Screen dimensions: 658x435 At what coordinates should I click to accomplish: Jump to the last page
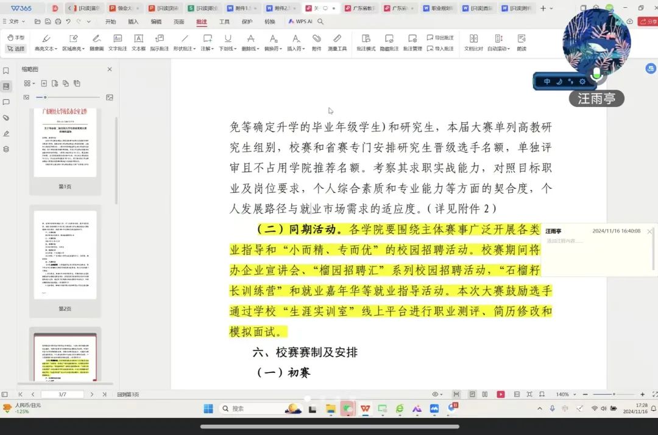pos(104,394)
